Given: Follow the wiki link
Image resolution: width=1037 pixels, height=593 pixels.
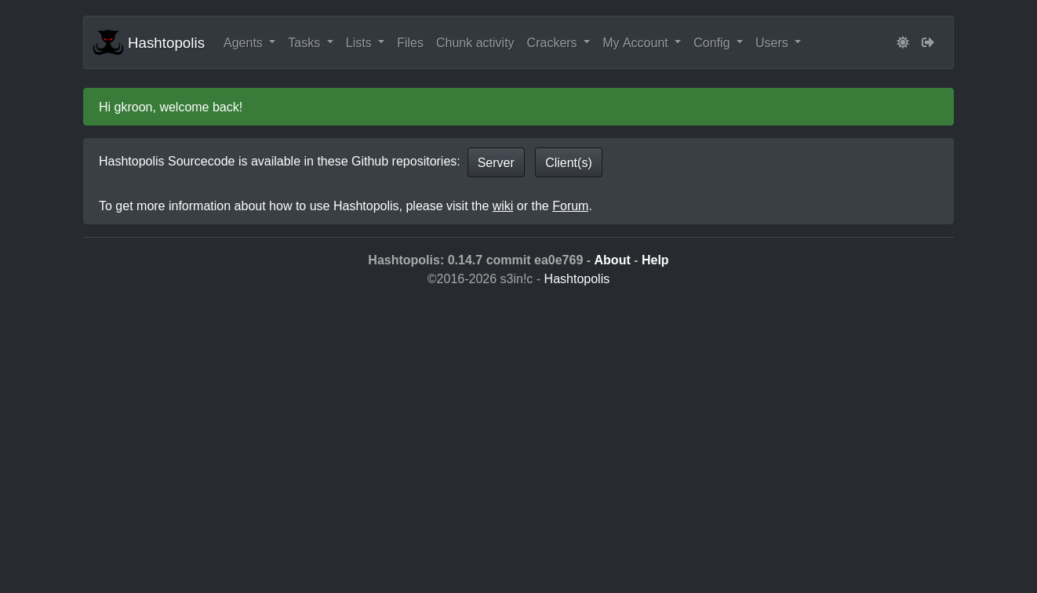Looking at the screenshot, I should [x=502, y=206].
